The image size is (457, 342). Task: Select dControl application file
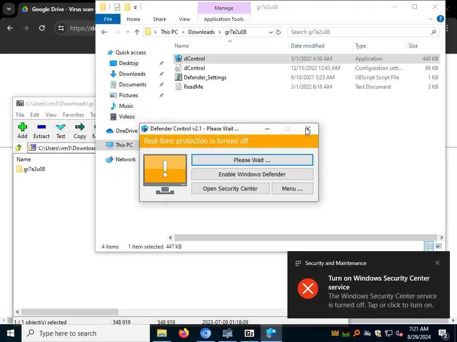(306, 59)
